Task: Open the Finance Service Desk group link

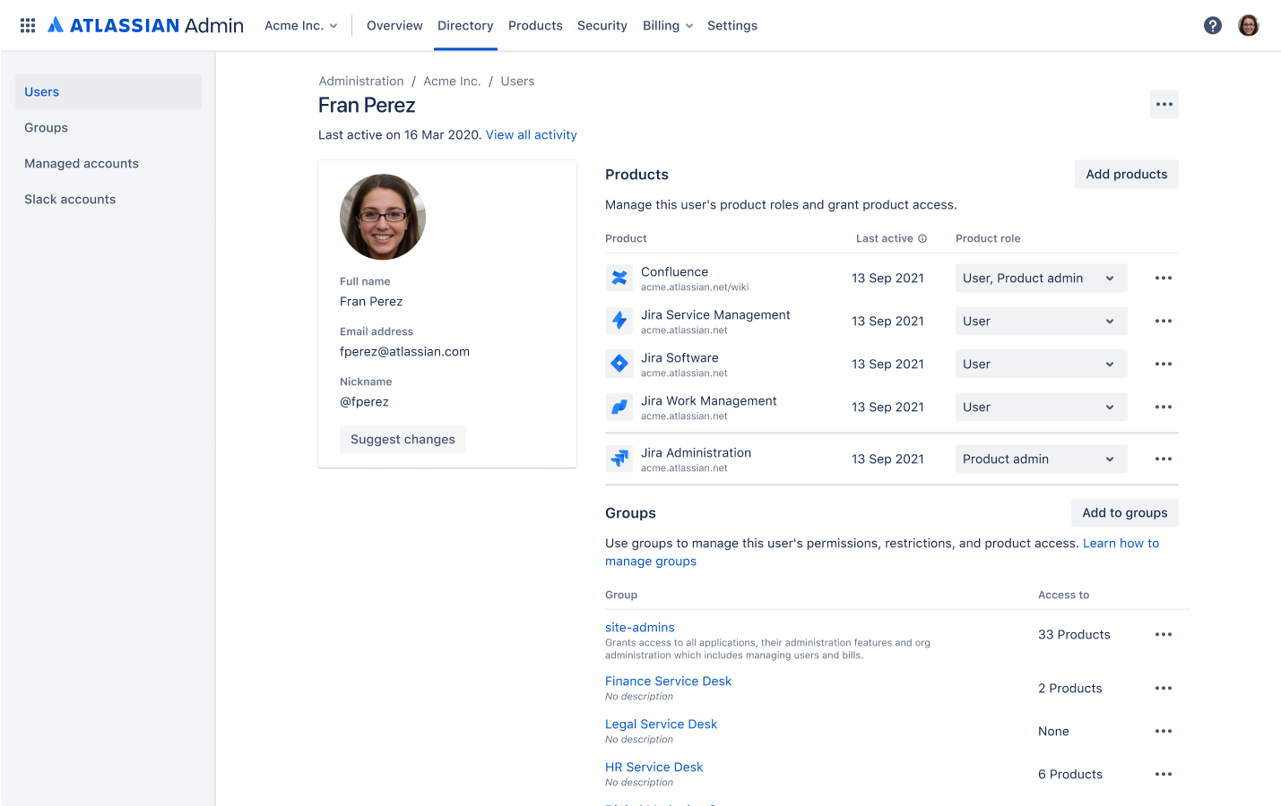Action: pyautogui.click(x=669, y=681)
